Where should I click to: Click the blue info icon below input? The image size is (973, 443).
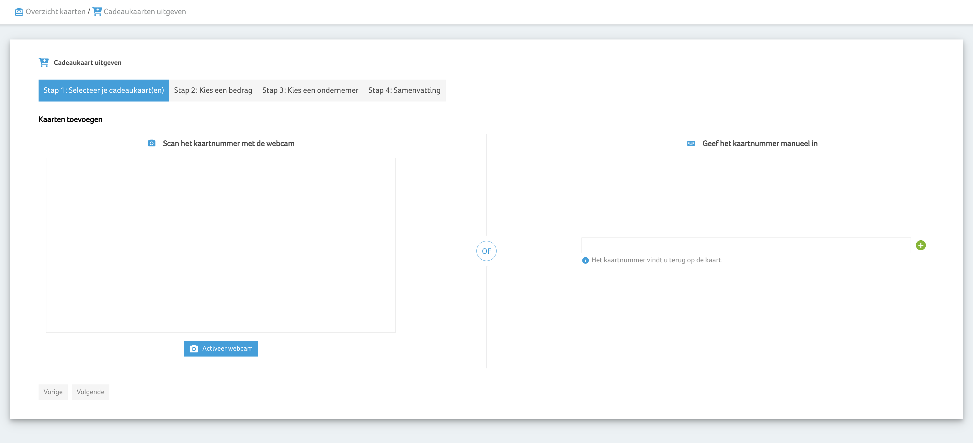(585, 260)
